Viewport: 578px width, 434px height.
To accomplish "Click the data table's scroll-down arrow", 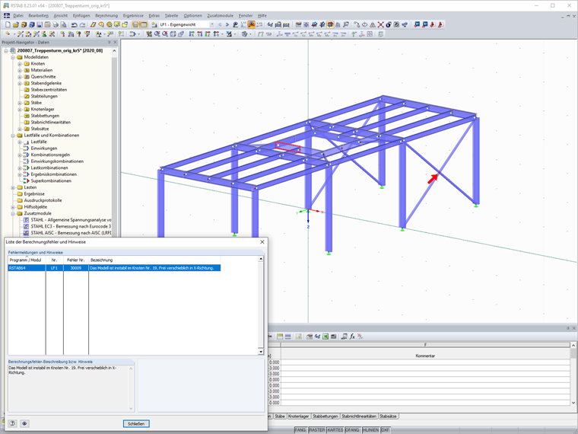I will (573, 403).
